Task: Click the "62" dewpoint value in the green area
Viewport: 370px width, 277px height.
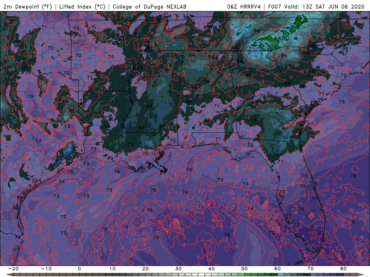Action: coord(281,39)
